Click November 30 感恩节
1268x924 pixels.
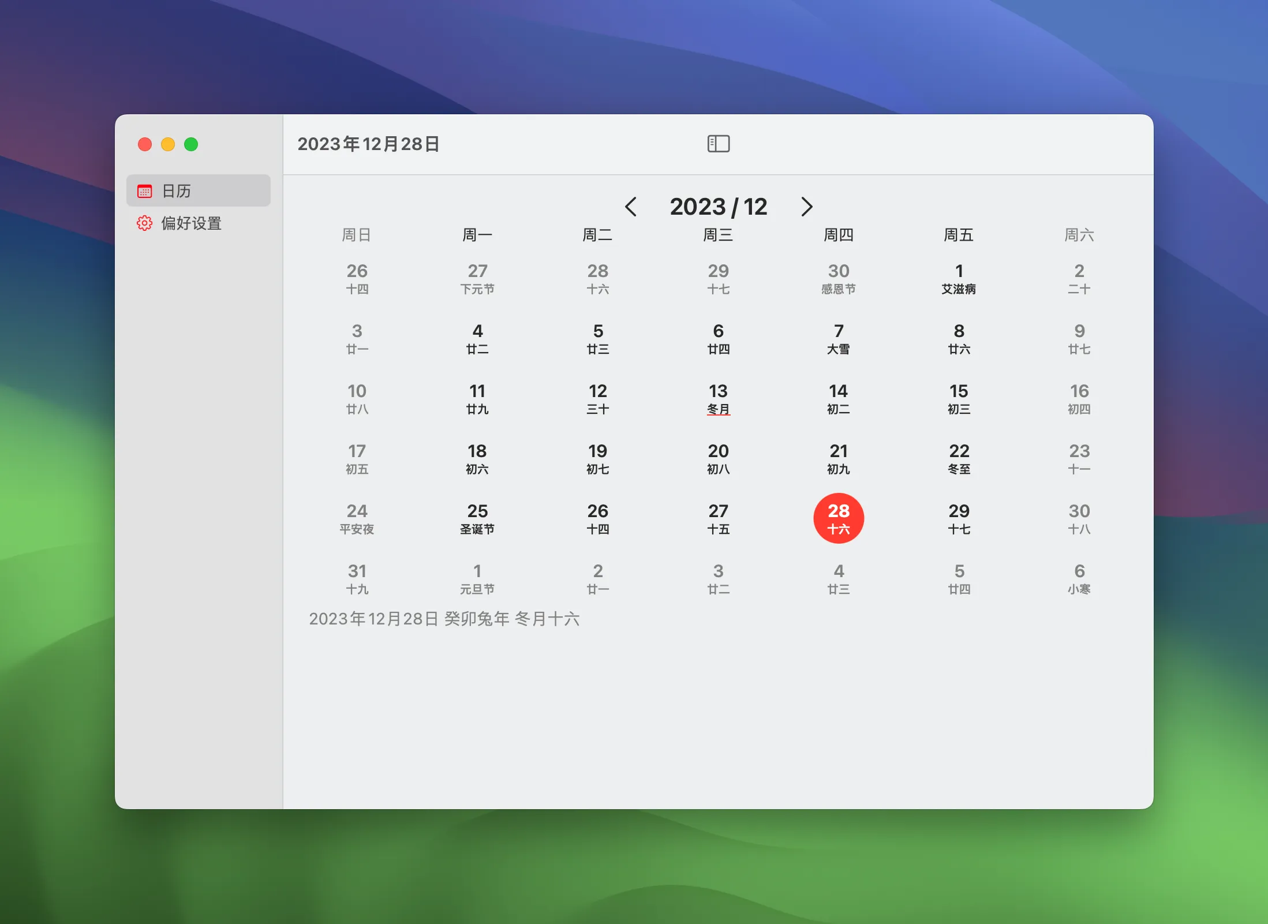tap(838, 278)
